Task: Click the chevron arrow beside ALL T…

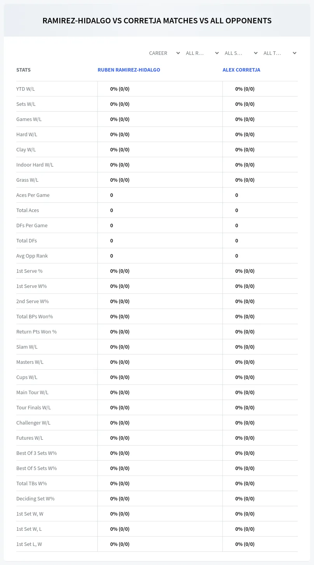Action: click(x=294, y=53)
